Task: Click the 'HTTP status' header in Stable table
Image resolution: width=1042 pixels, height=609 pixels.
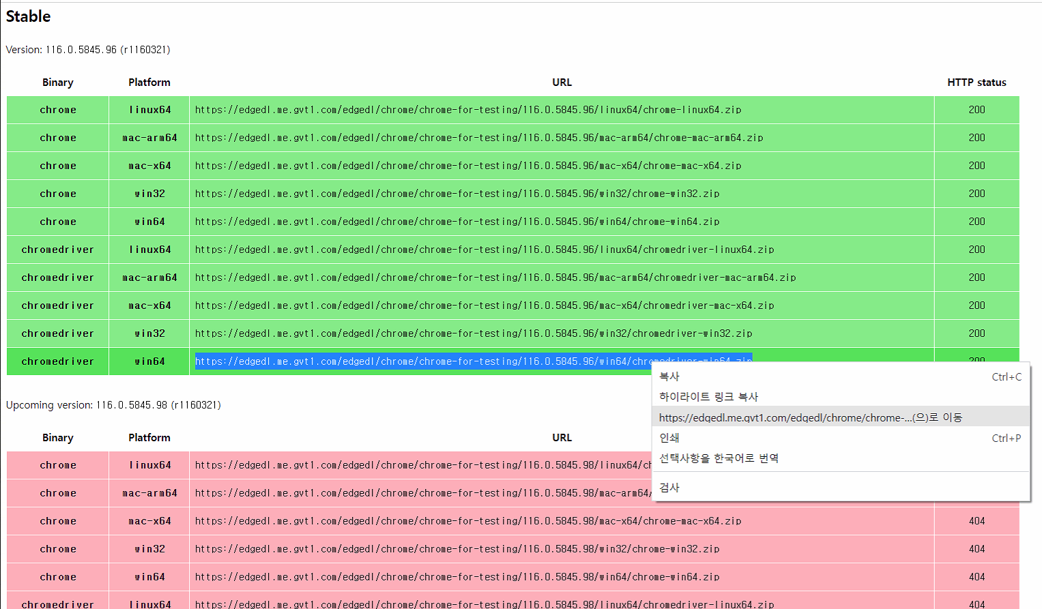Action: click(x=976, y=83)
